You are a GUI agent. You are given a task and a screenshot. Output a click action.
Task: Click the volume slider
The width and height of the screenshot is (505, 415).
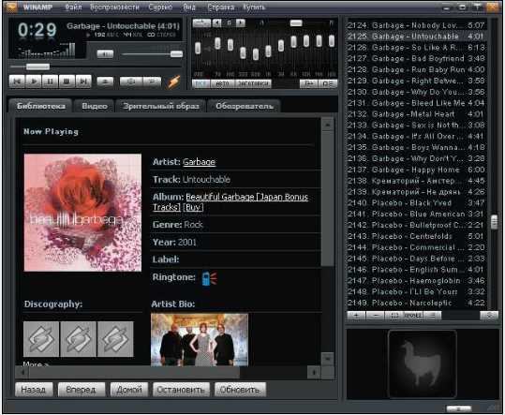pyautogui.click(x=153, y=54)
